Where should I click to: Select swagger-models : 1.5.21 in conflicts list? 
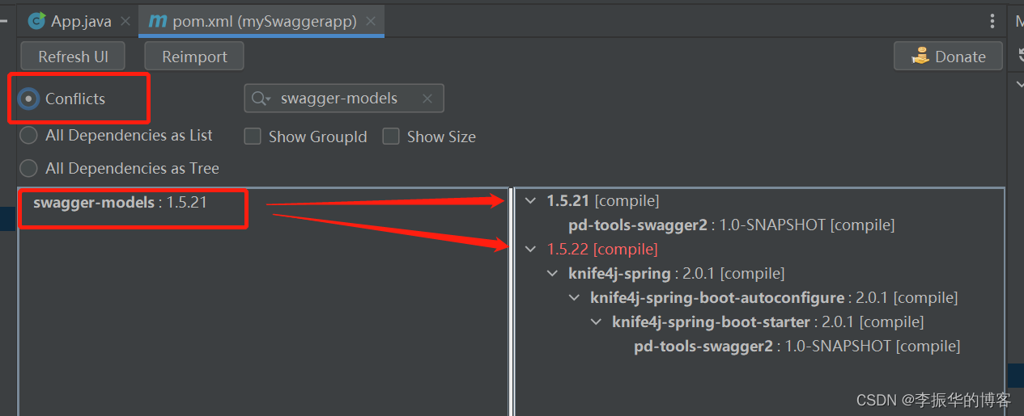[x=120, y=202]
